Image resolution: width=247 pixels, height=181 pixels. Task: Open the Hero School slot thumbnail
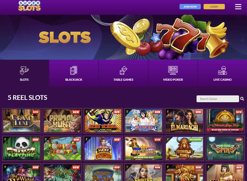[103, 121]
